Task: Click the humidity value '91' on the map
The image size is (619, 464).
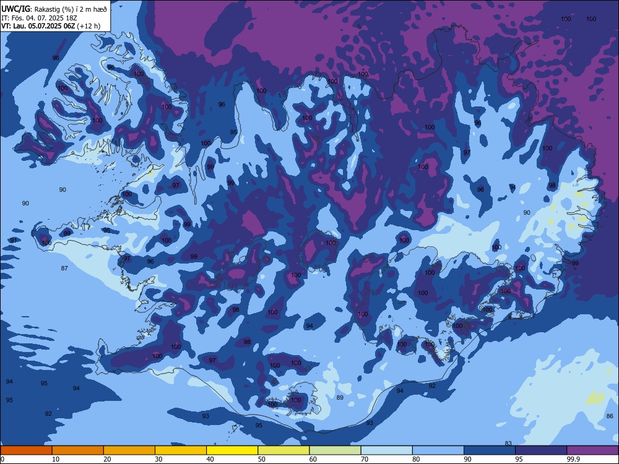Action: pyautogui.click(x=14, y=240)
